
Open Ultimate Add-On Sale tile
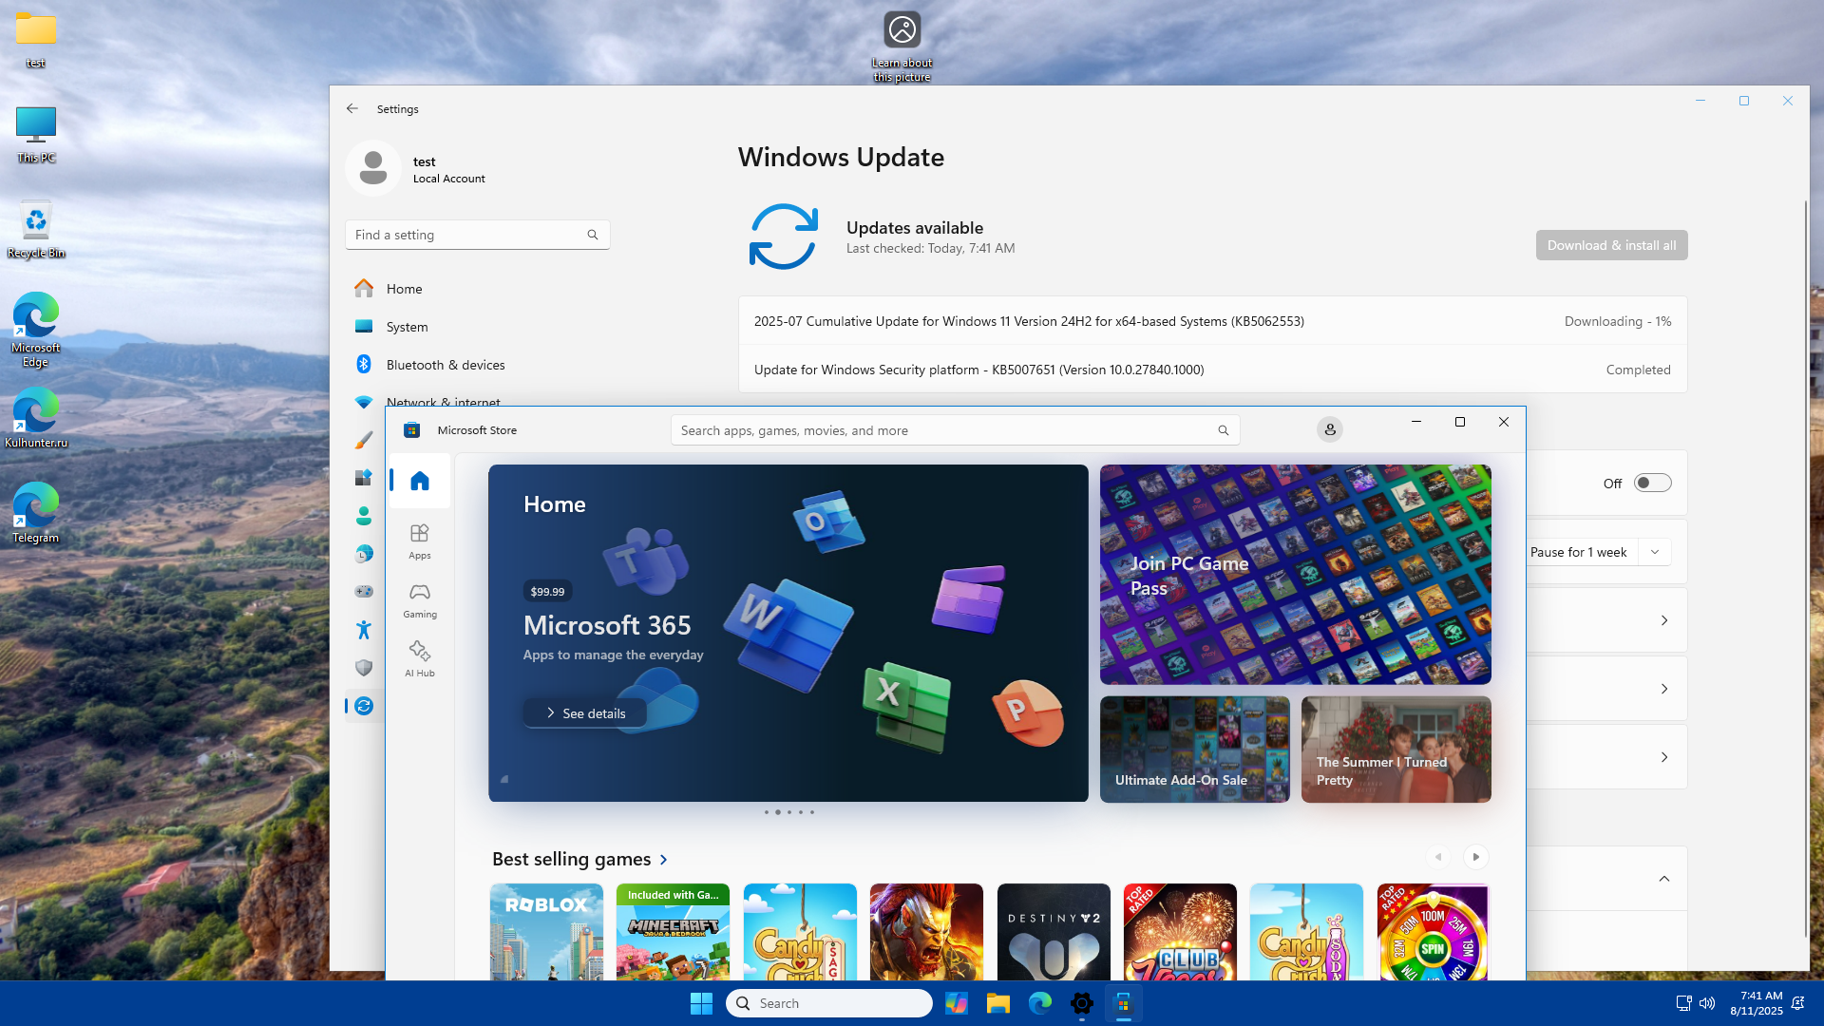click(x=1194, y=750)
